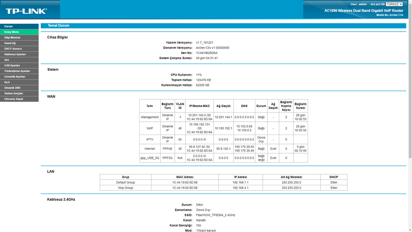Screen dimensions: 412x232
Task: Click gateway 10.201.144.1 cell
Action: 223,117
